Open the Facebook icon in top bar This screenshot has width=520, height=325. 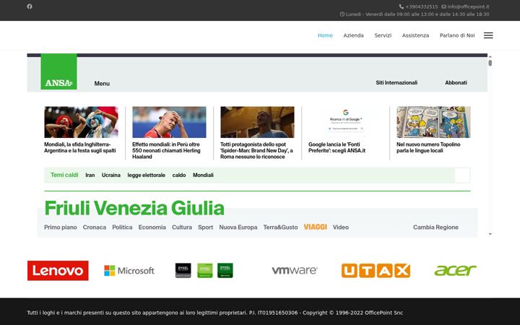tap(30, 6)
